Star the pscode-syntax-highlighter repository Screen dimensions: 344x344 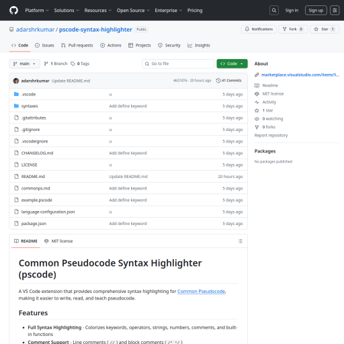[x=325, y=29]
